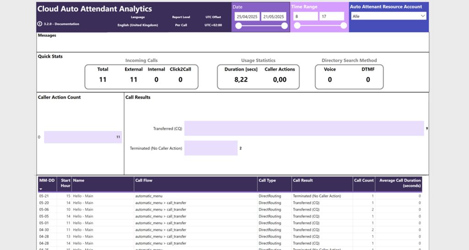Image resolution: width=469 pixels, height=250 pixels.
Task: Click the Report Level value Per Call
Action: pos(181,25)
